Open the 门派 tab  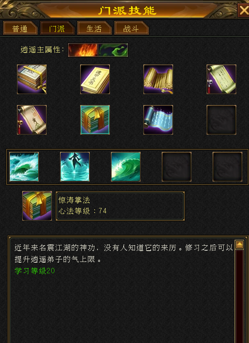pos(57,28)
